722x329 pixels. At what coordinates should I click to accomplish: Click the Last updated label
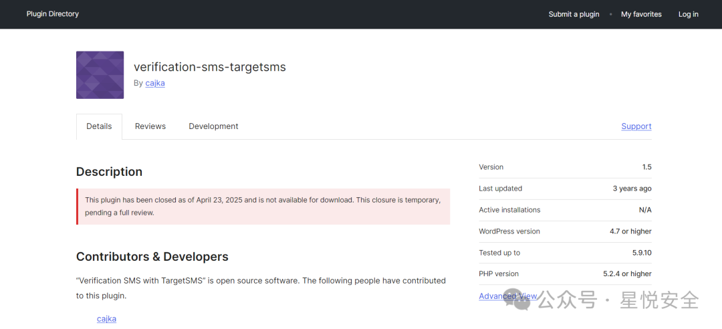[x=501, y=189]
